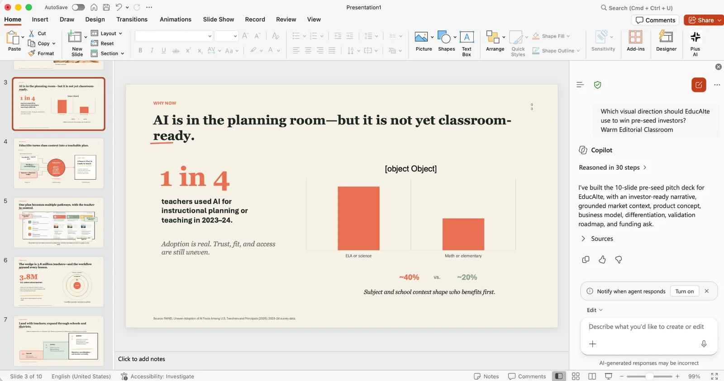This screenshot has width=724, height=381.
Task: Insert a Text Box
Action: pos(467,43)
